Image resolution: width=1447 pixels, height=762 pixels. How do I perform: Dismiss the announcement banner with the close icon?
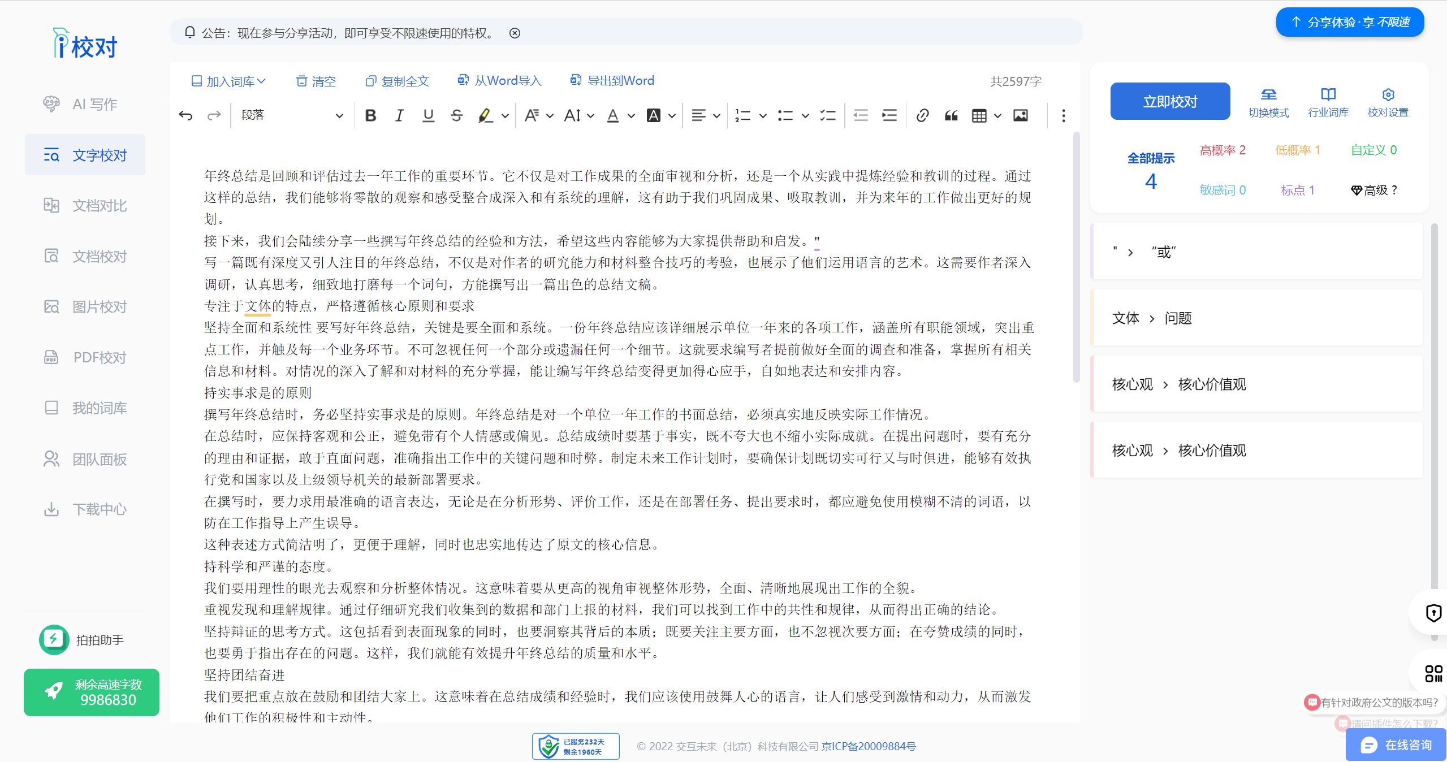click(x=515, y=33)
